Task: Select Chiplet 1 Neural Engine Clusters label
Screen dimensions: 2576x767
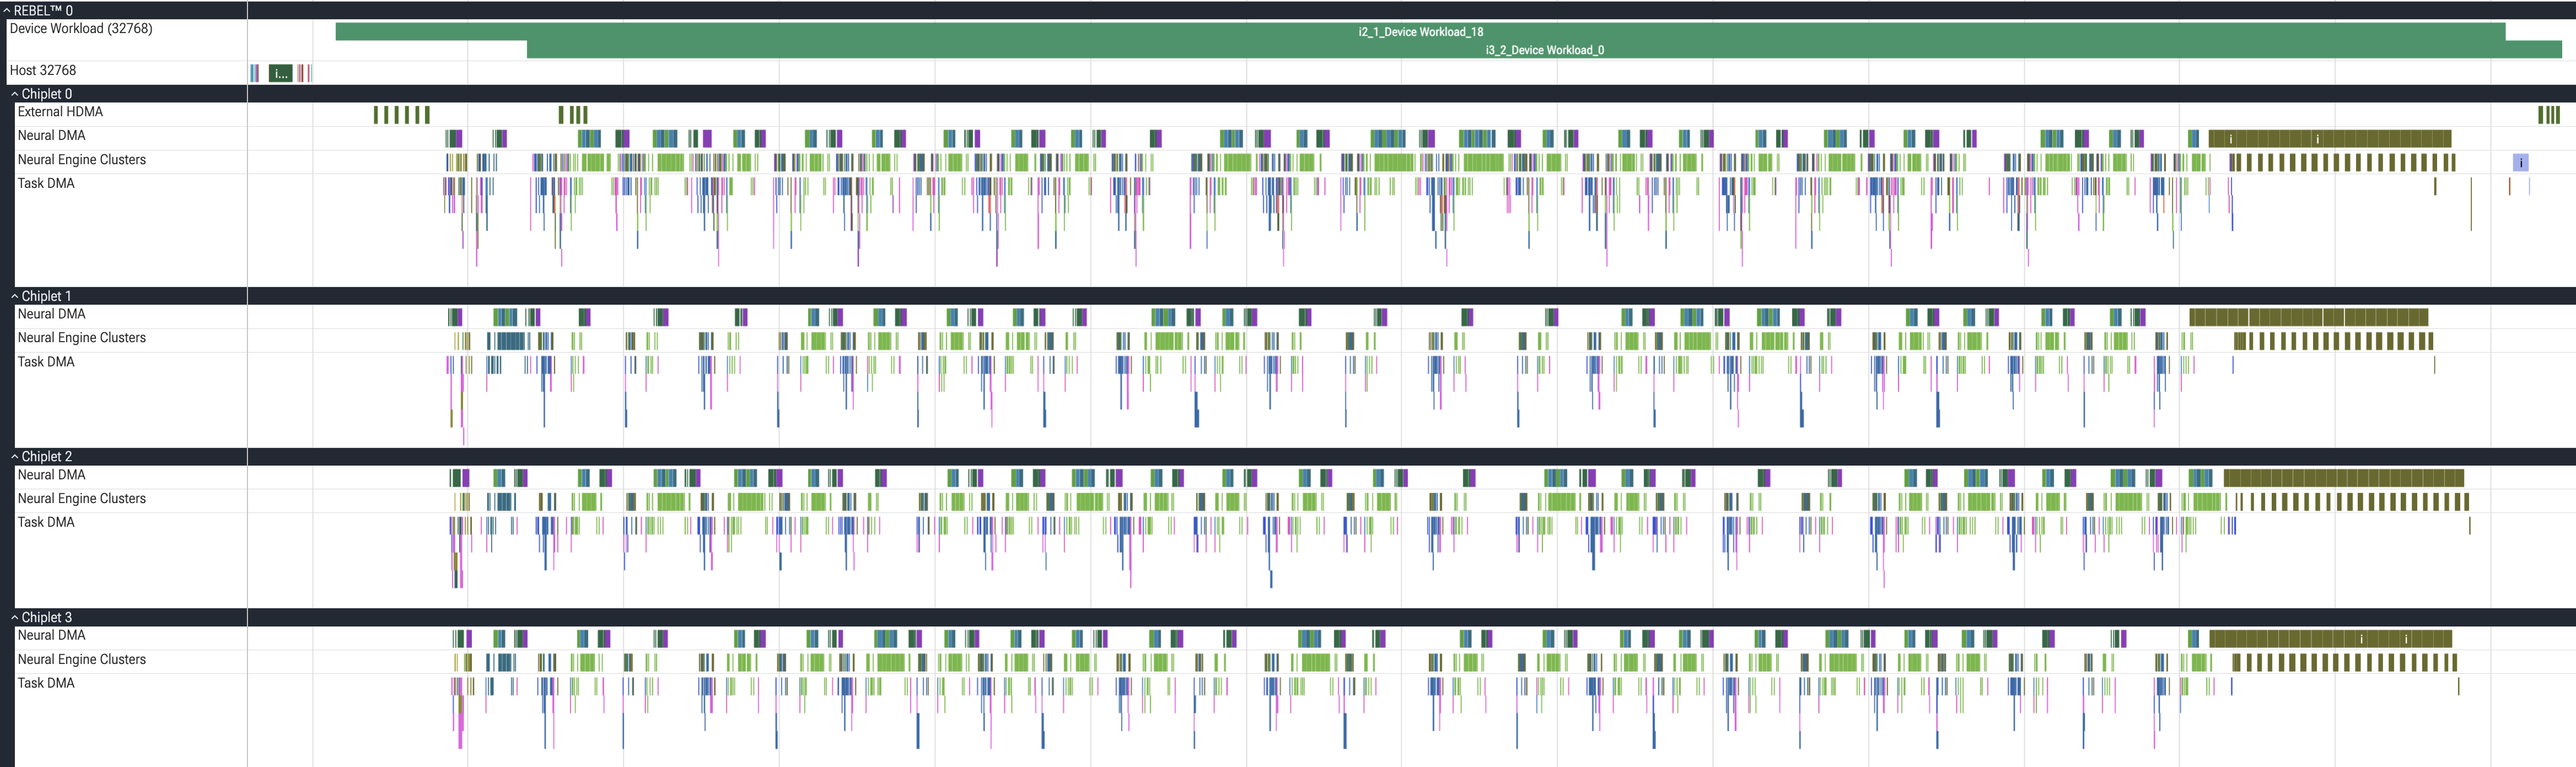Action: [82, 338]
